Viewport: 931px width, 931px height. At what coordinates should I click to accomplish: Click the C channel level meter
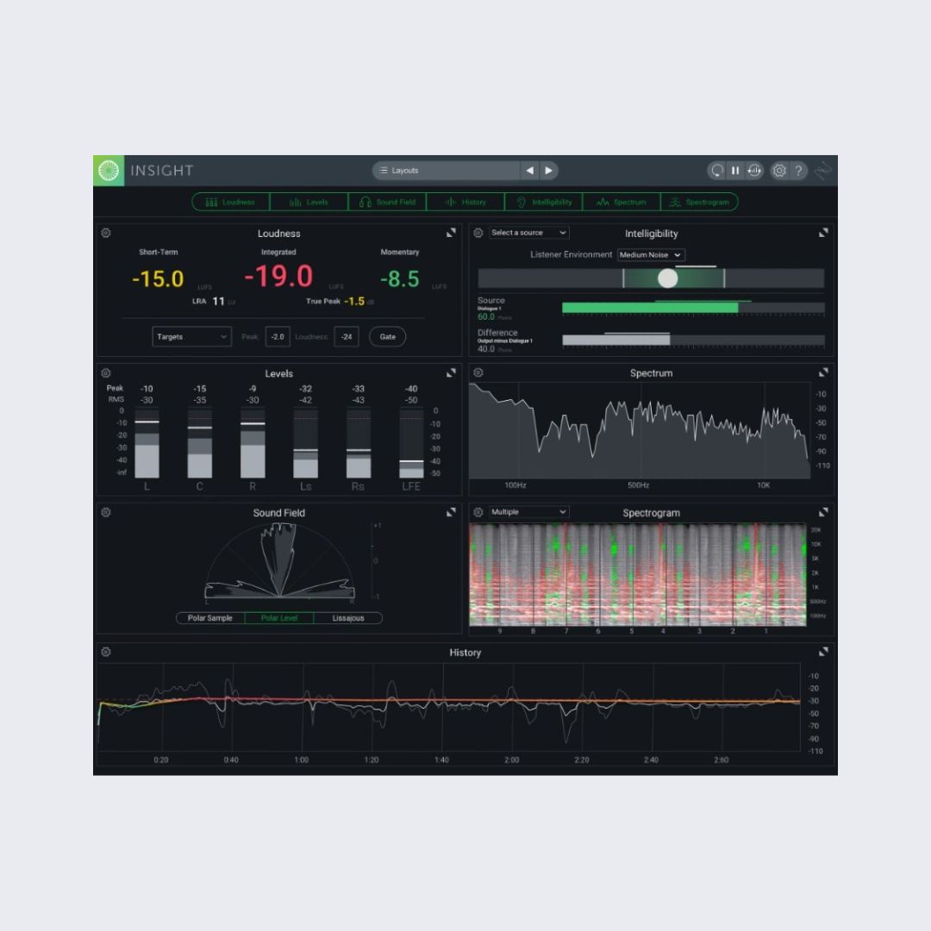coord(199,443)
